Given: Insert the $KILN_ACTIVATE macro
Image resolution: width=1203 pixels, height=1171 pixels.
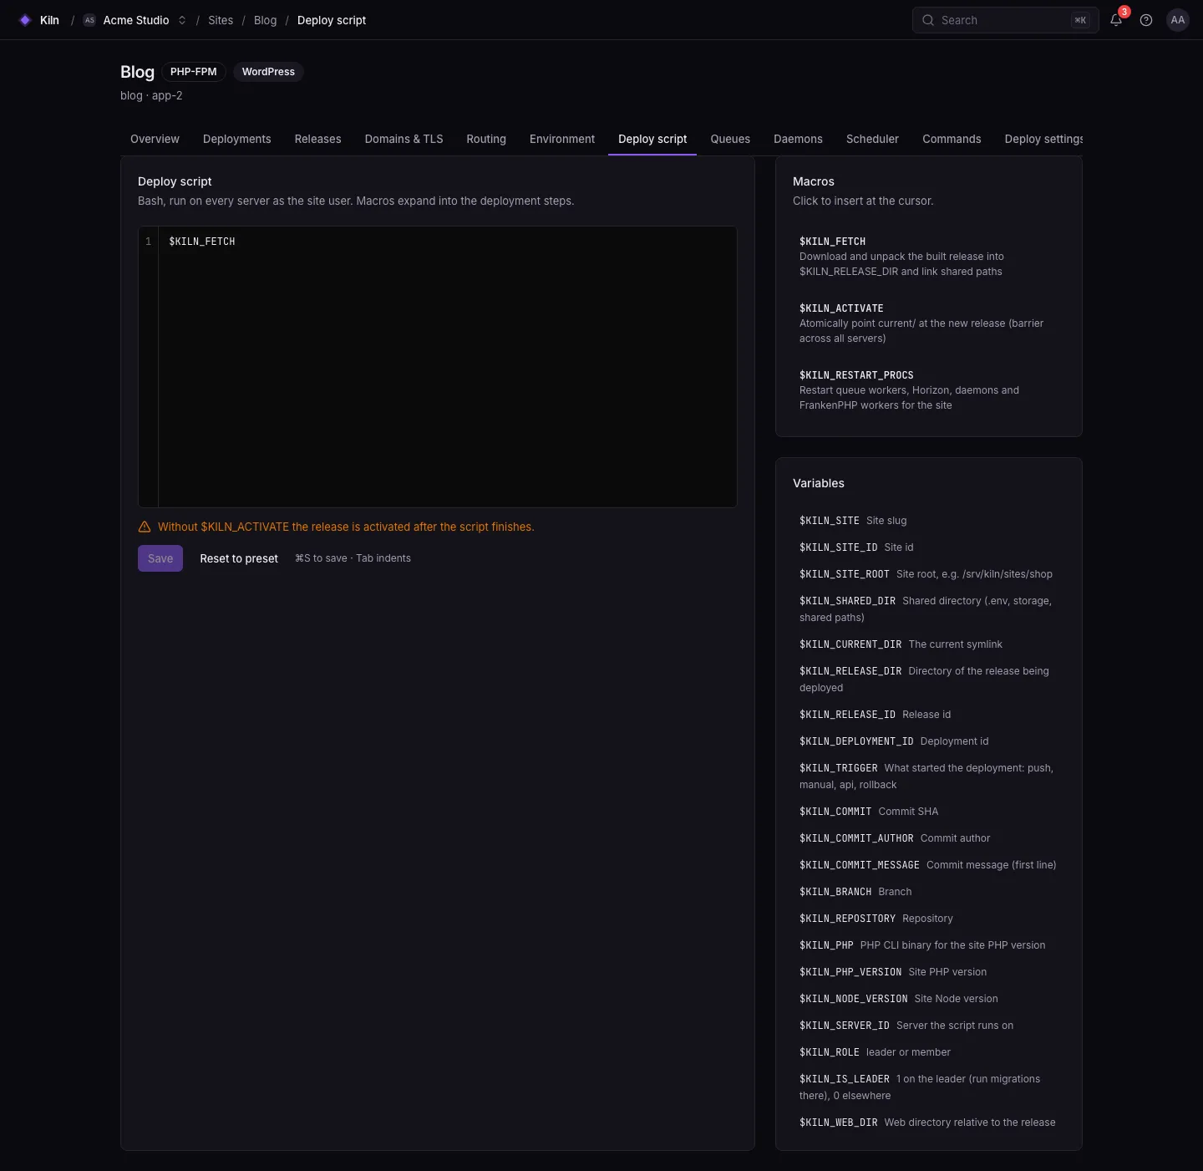Looking at the screenshot, I should [929, 323].
